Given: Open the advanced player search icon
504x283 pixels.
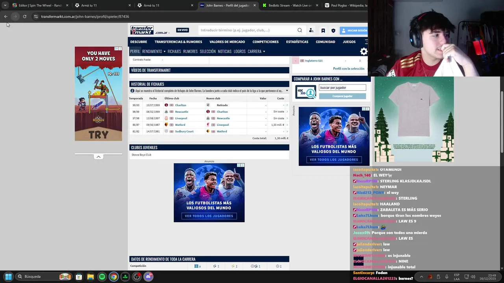Looking at the screenshot, I should pyautogui.click(x=311, y=30).
